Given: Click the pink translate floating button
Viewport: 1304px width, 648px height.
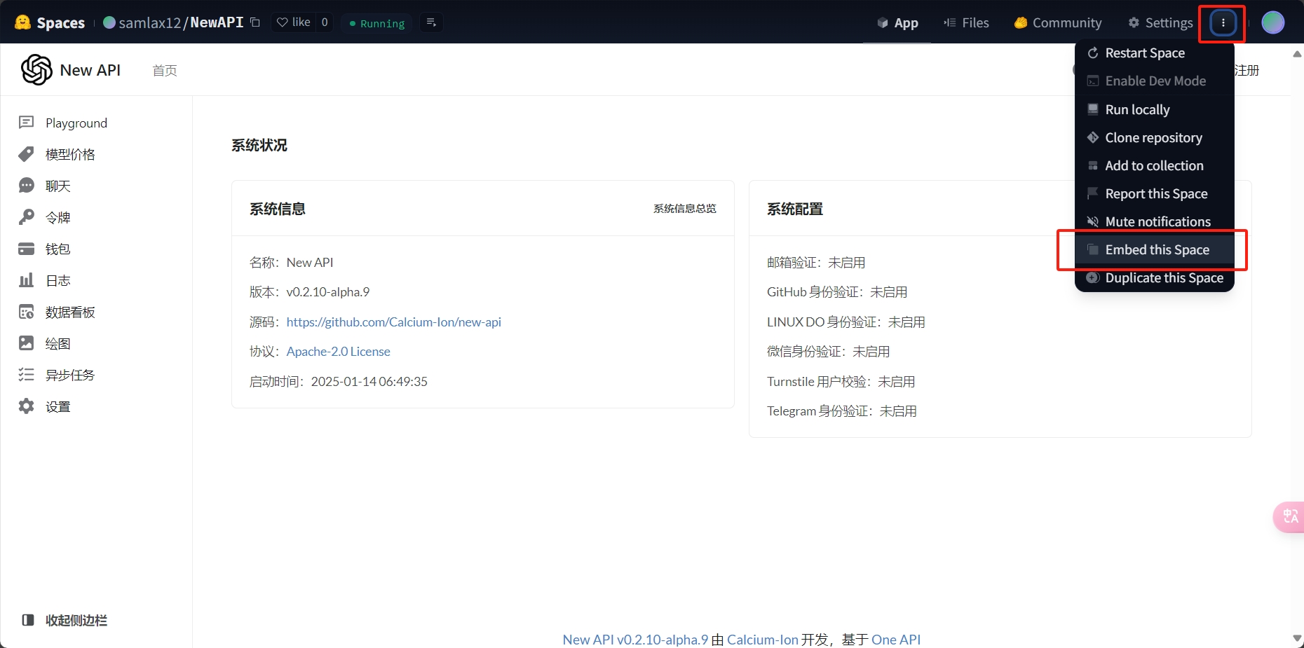Looking at the screenshot, I should tap(1289, 517).
